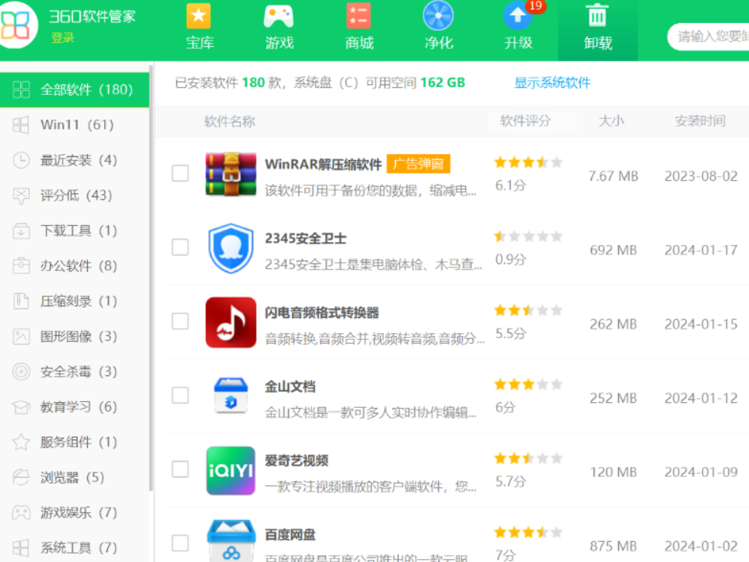Click the flag icon beside 评分低
Image resolution: width=749 pixels, height=562 pixels.
(x=21, y=195)
